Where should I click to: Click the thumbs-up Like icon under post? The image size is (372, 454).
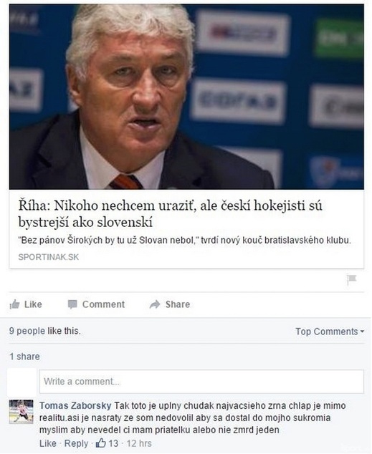click(14, 304)
